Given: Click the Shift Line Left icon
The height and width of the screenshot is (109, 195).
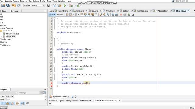Looking at the screenshot, I should [113, 15].
